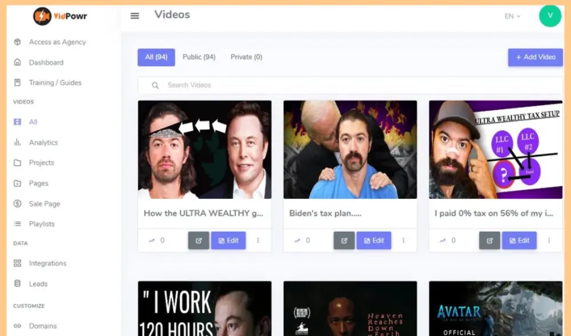Click the Pages icon in sidebar
Viewport: 571px width, 336px height.
pos(18,183)
